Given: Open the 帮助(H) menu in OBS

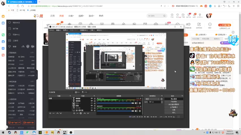Looking at the screenshot, I should 99,30.
